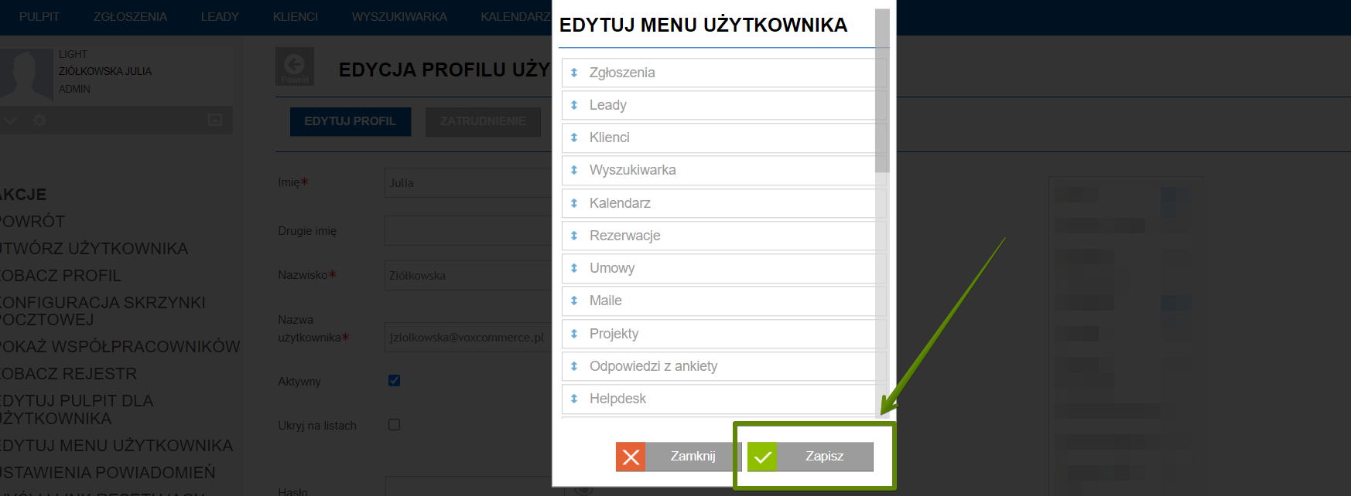The height and width of the screenshot is (496, 1351).
Task: Click the Nazwisko input field
Action: (468, 276)
